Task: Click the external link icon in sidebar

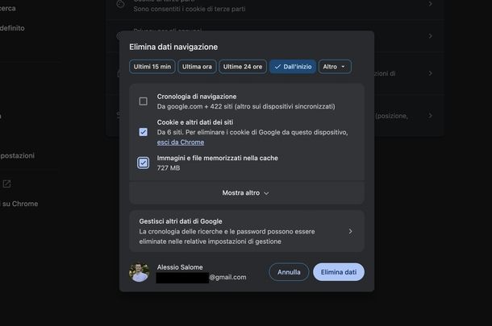Action: pos(6,184)
